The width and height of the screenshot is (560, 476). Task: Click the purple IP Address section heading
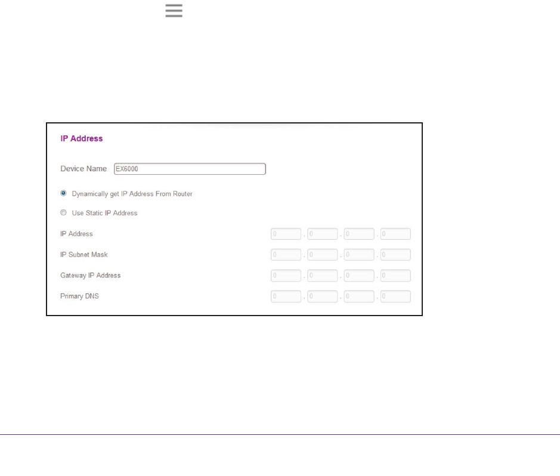pyautogui.click(x=82, y=138)
